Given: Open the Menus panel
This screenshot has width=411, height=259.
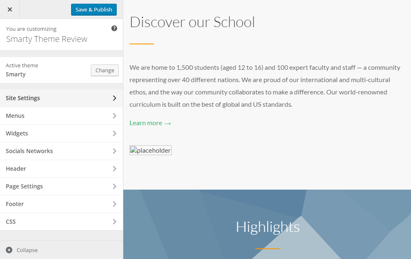Looking at the screenshot, I should (61, 116).
